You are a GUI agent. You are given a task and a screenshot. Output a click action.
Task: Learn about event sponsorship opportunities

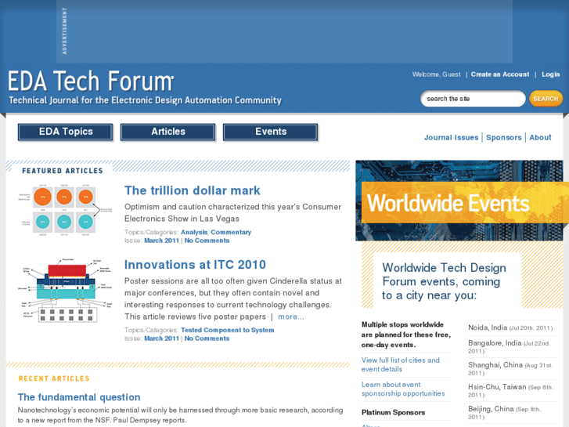[x=403, y=389]
